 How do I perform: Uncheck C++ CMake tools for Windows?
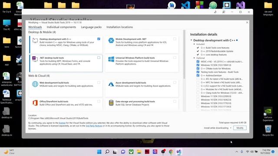198,68
